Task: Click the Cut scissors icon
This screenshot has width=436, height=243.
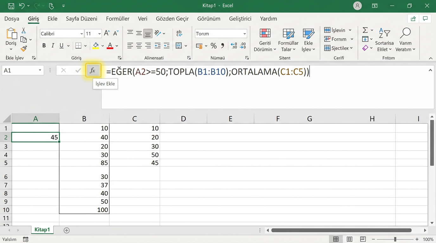Action: pos(24,31)
